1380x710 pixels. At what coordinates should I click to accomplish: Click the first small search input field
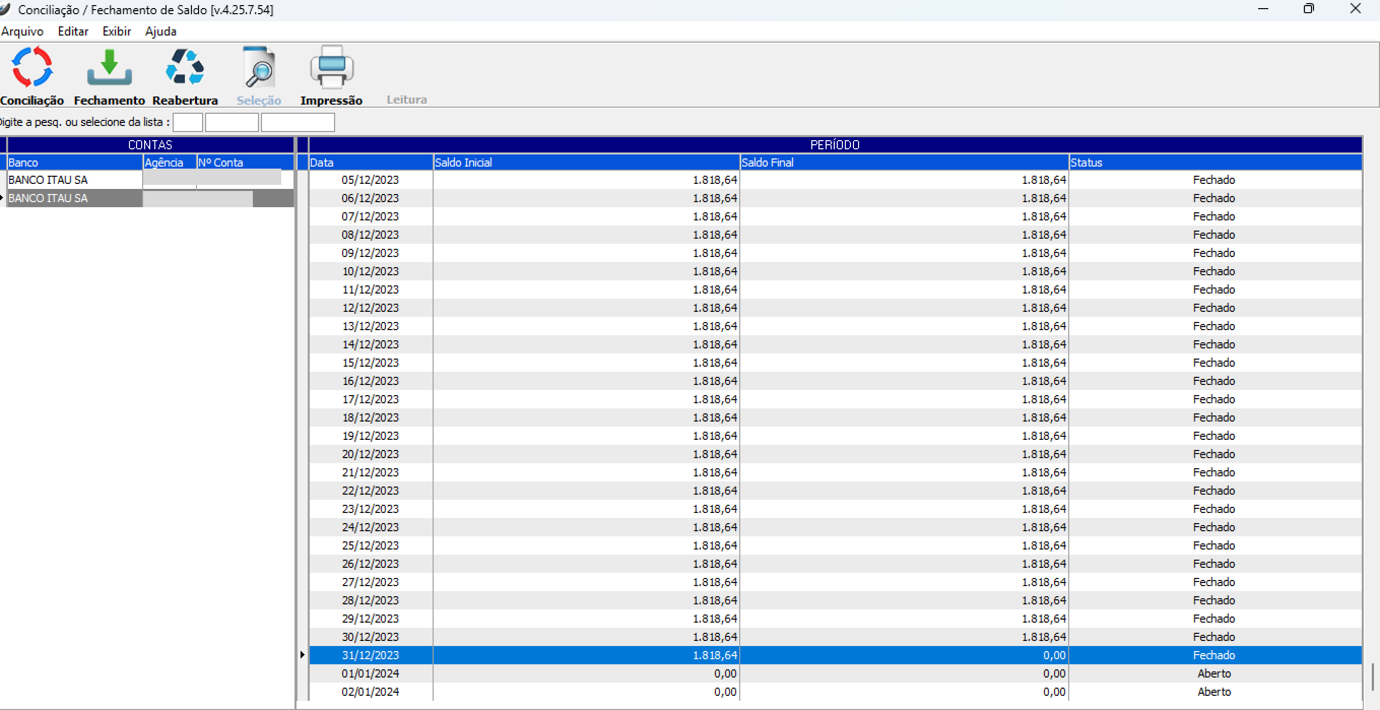187,122
